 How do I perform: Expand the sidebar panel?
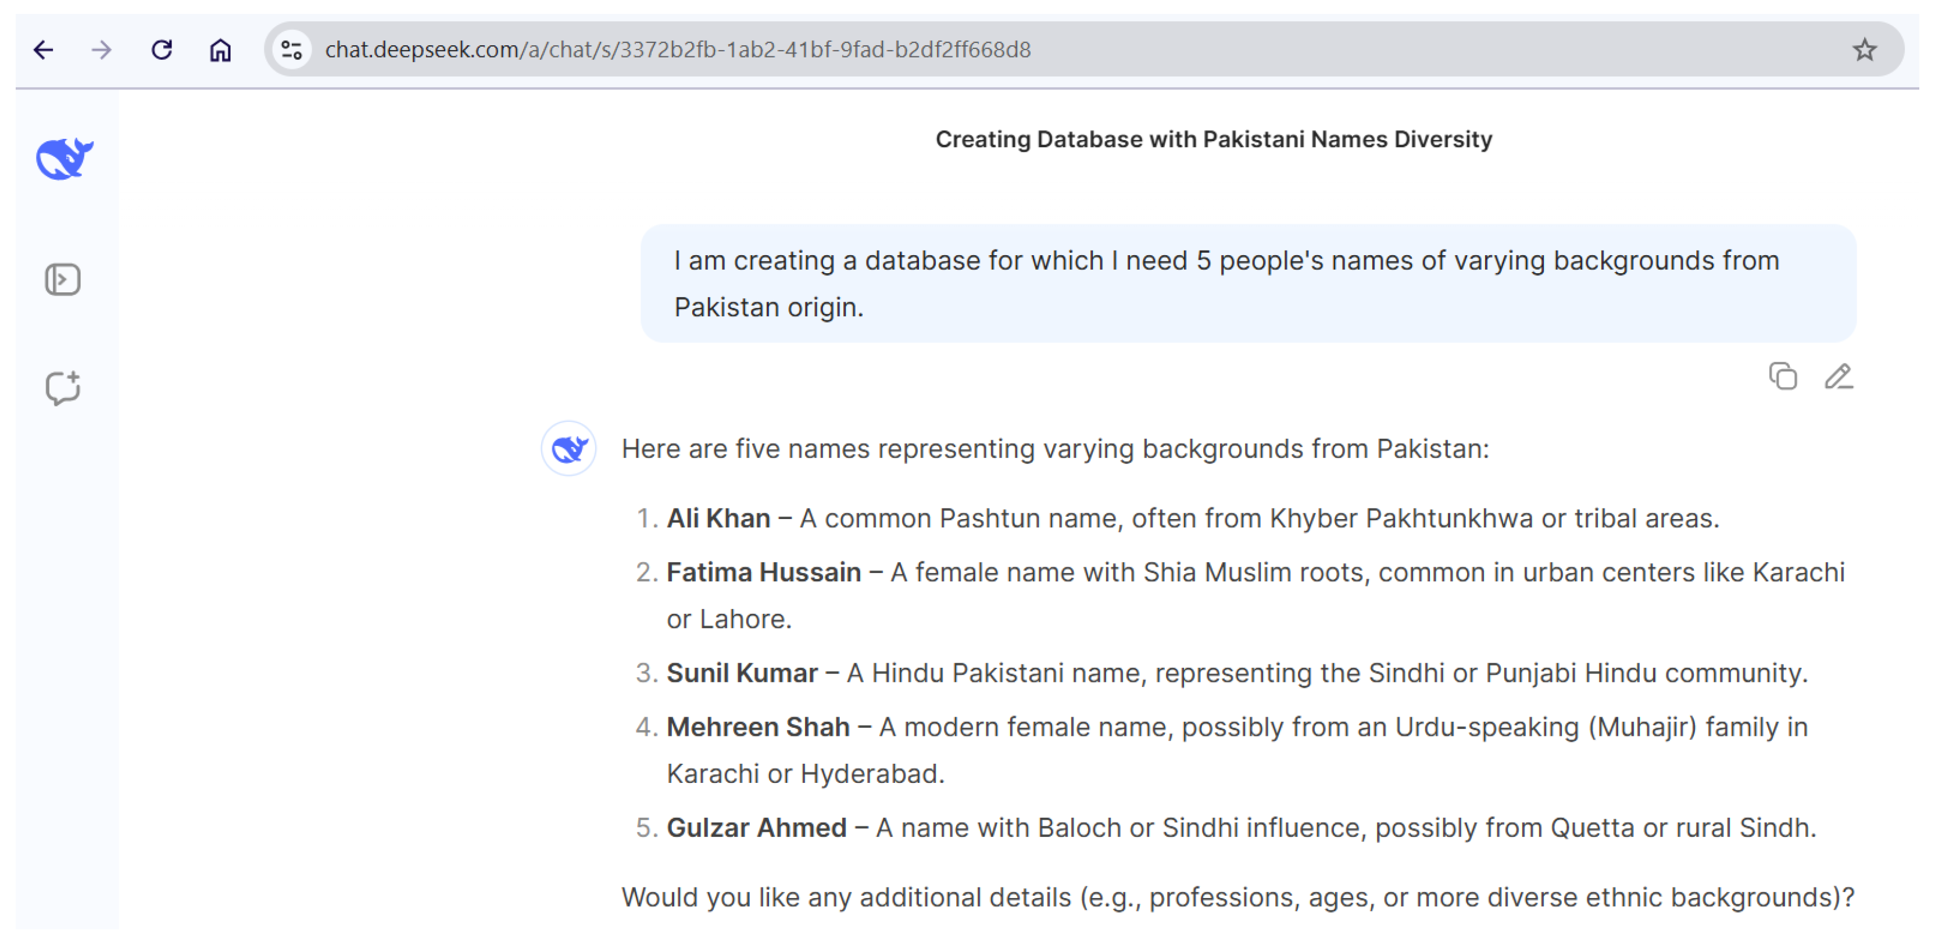[62, 280]
